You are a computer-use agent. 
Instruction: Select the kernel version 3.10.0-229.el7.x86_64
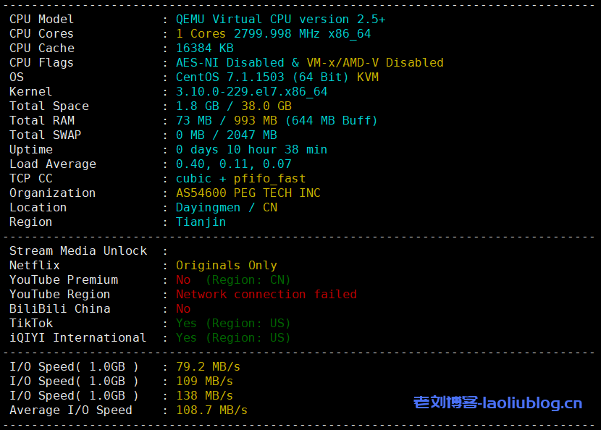[x=251, y=92]
